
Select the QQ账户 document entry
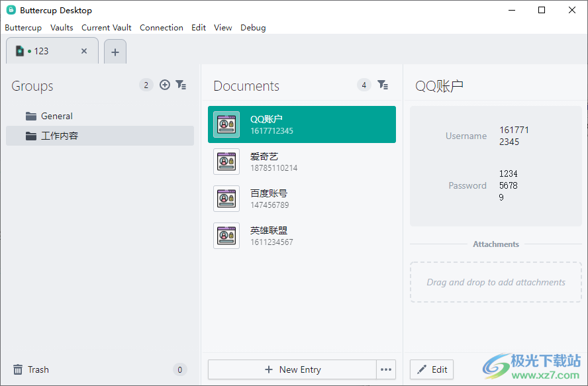pyautogui.click(x=302, y=124)
